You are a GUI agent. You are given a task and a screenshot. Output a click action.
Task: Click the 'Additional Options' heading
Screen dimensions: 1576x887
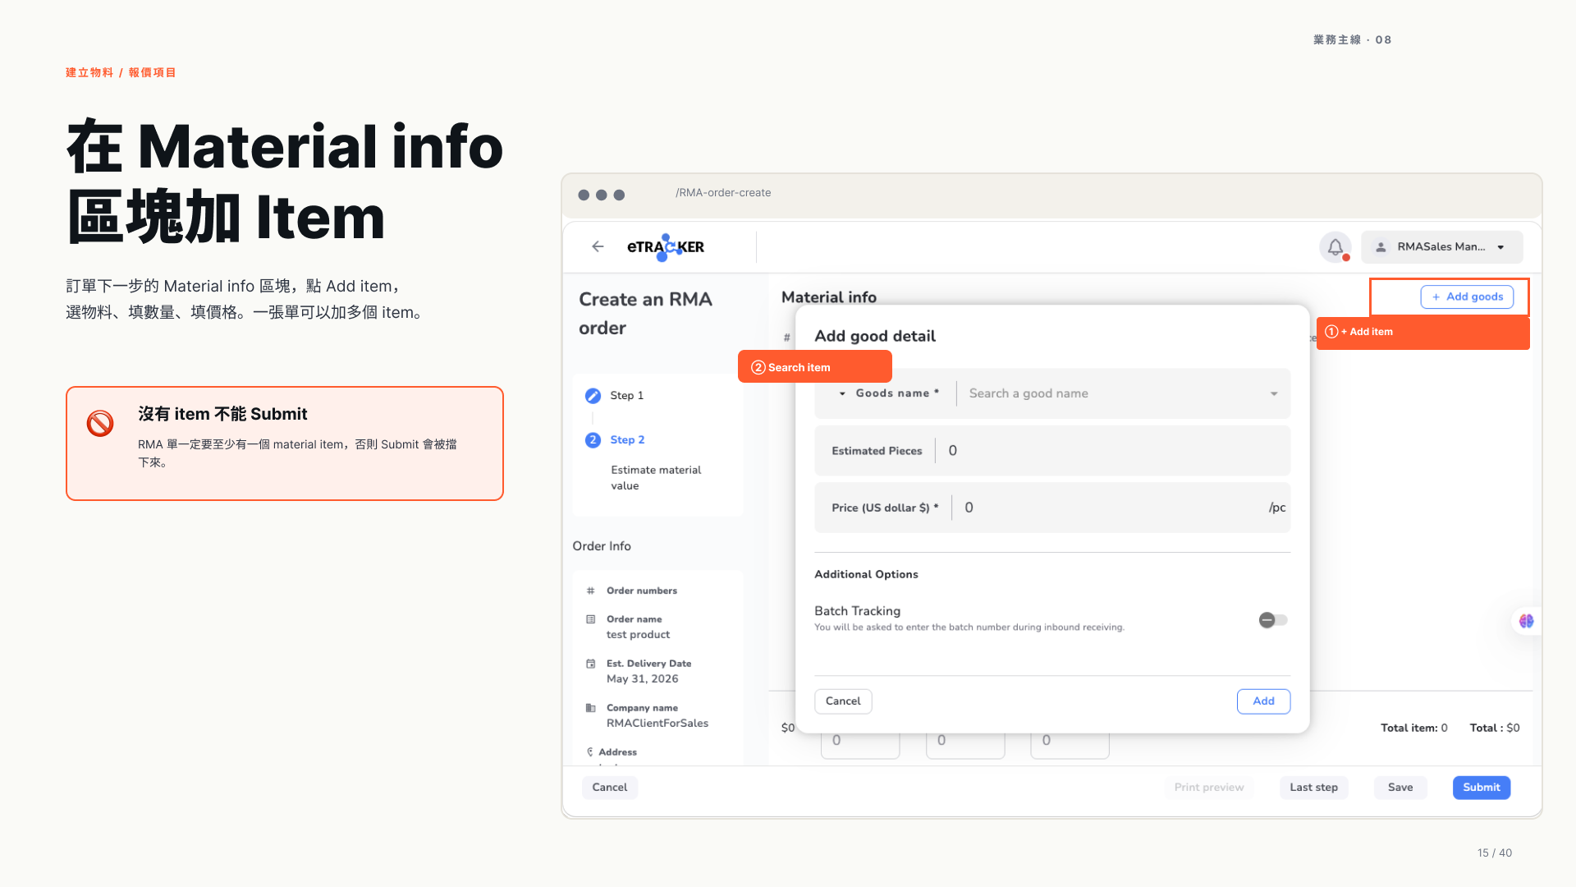(x=866, y=574)
